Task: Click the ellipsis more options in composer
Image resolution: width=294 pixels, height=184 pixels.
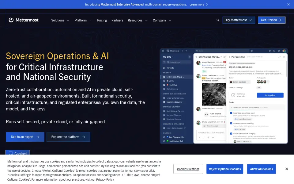Action: click(x=213, y=137)
